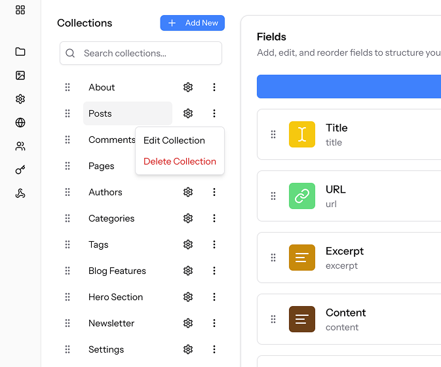
Task: Open the users icon in sidebar
Action: coord(20,146)
